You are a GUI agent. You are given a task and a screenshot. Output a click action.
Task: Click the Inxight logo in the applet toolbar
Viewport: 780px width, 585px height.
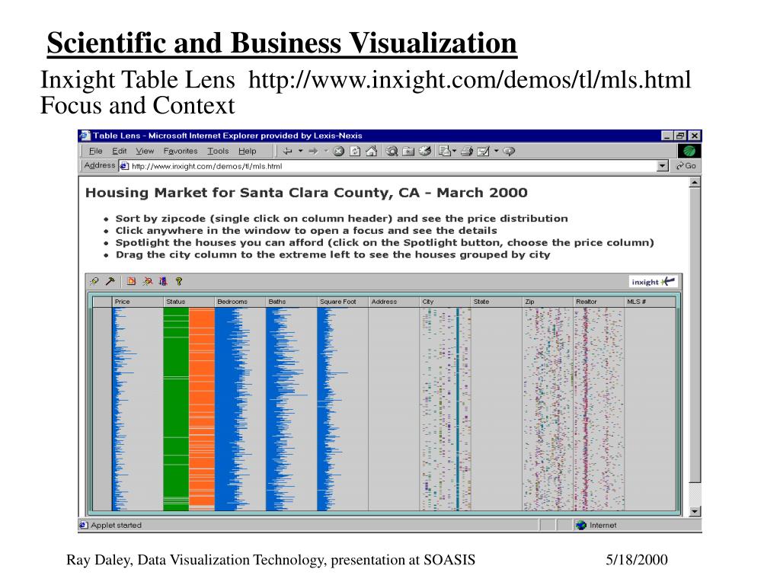click(x=653, y=282)
